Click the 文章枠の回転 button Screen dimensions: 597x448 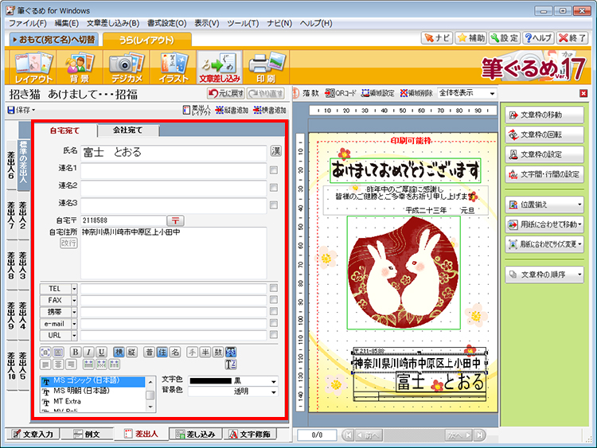pyautogui.click(x=544, y=134)
